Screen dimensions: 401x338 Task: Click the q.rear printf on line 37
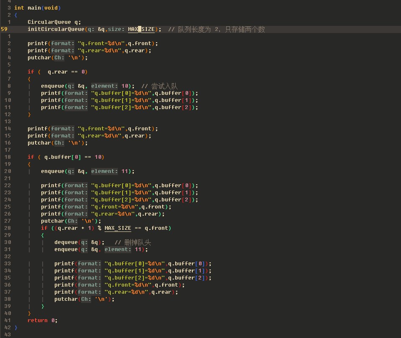tap(116, 292)
